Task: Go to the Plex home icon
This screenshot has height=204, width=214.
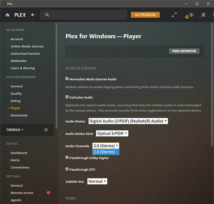Action: 7,15
